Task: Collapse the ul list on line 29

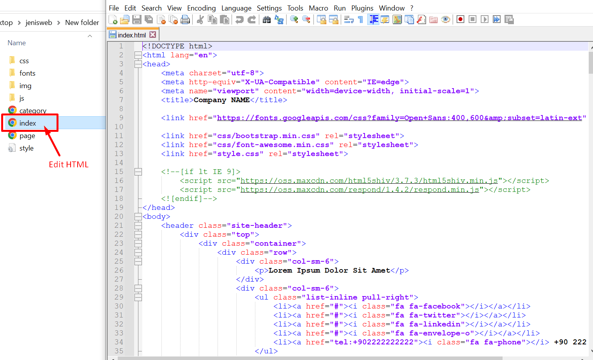Action: coord(138,297)
